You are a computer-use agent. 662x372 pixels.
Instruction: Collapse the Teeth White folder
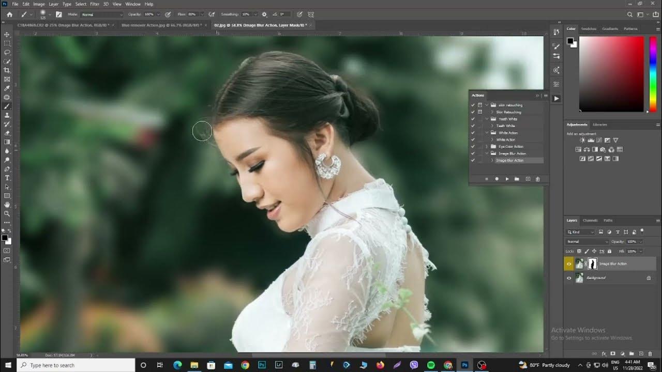tap(486, 118)
